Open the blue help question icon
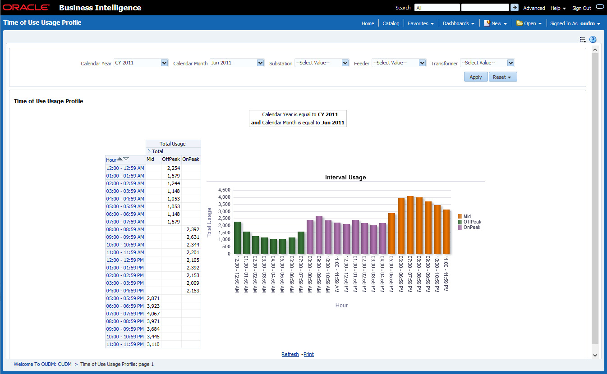Screen dimensions: 607x374 593,40
